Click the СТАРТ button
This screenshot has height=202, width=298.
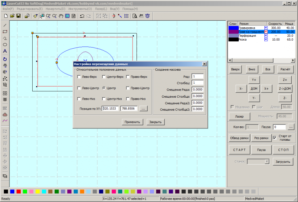(x=239, y=150)
